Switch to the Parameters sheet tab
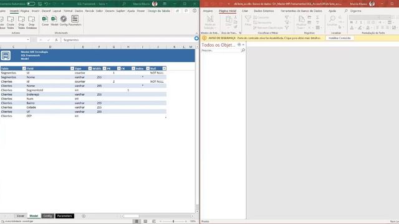399x224 pixels. pyautogui.click(x=65, y=216)
